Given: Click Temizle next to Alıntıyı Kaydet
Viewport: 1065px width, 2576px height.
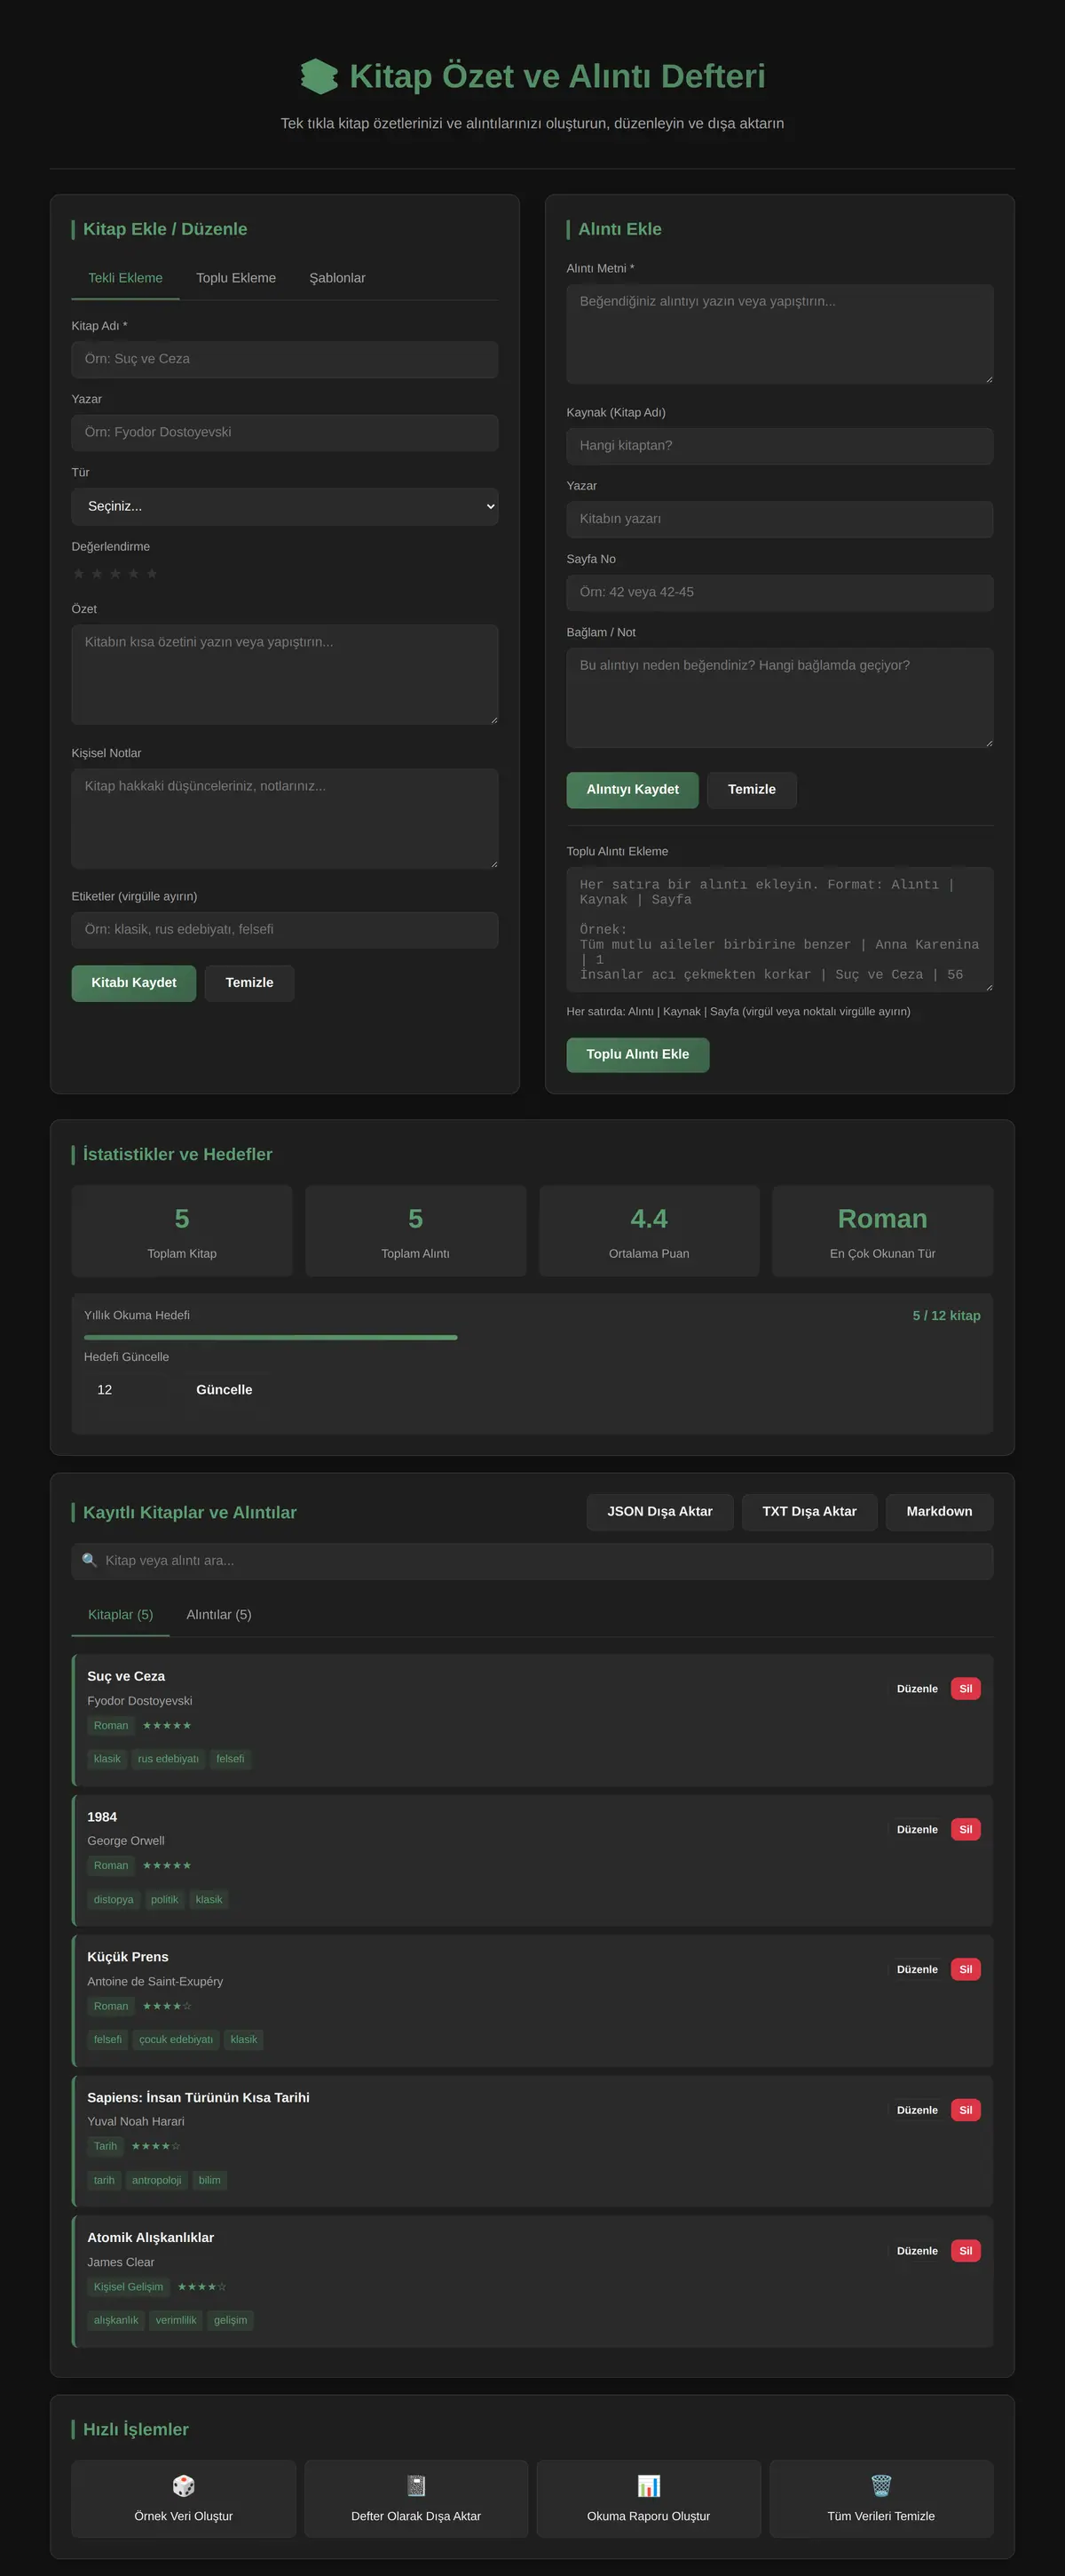Looking at the screenshot, I should click(x=753, y=790).
